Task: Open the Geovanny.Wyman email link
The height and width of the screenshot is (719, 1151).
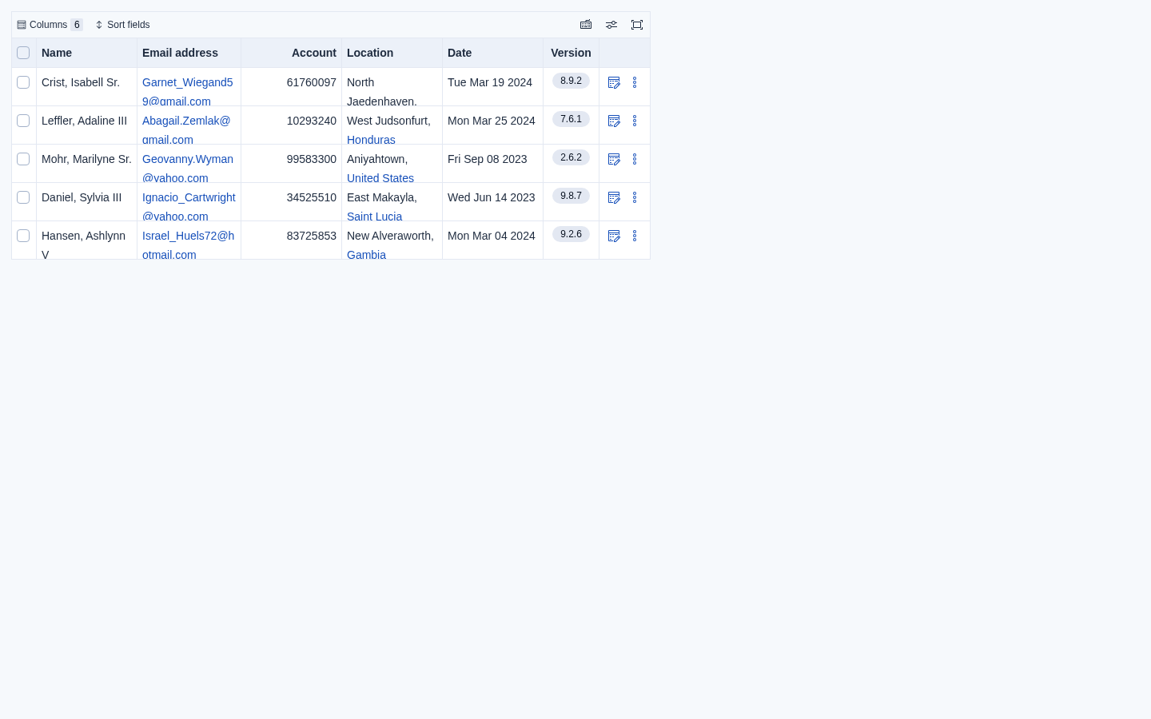Action: (x=188, y=168)
